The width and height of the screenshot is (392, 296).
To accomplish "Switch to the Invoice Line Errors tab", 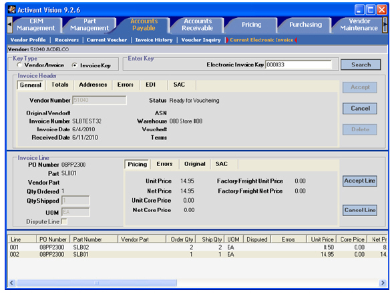I will pos(164,164).
